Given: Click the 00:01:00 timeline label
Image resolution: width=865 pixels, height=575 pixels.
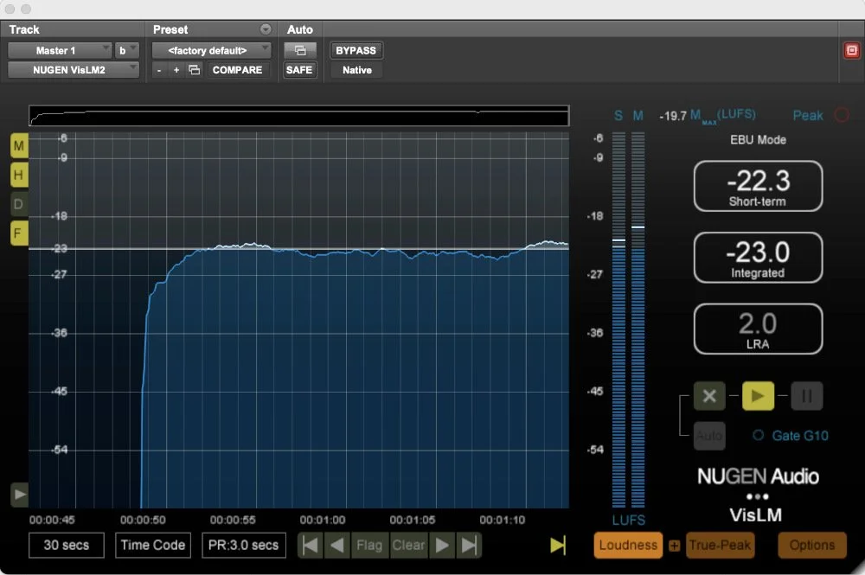Looking at the screenshot, I should (x=323, y=520).
